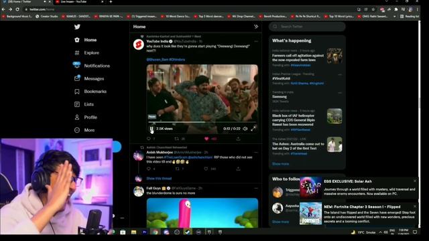Seek on the tweet video progress bar
This screenshot has width=429, height=241.
pyautogui.click(x=202, y=122)
